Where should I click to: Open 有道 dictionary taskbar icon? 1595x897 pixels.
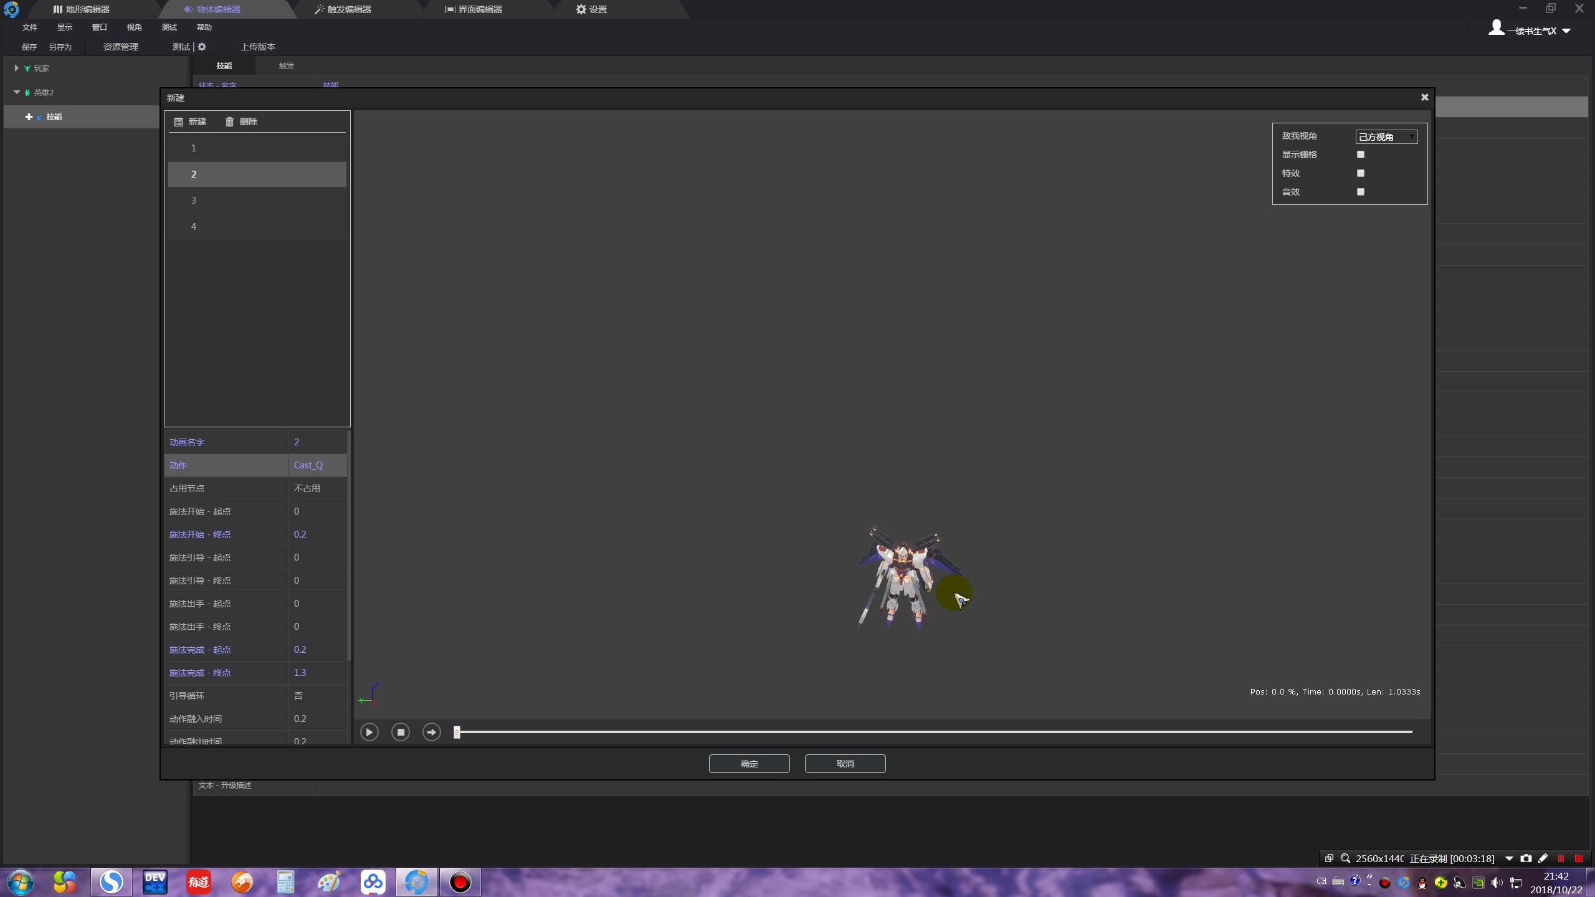199,883
